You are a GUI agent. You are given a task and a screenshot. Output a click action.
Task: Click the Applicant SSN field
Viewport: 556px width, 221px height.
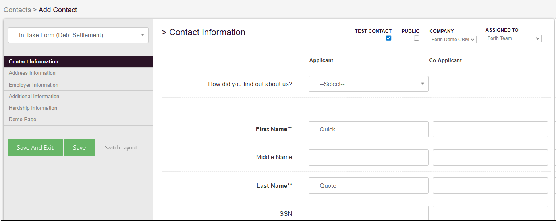[x=369, y=213]
